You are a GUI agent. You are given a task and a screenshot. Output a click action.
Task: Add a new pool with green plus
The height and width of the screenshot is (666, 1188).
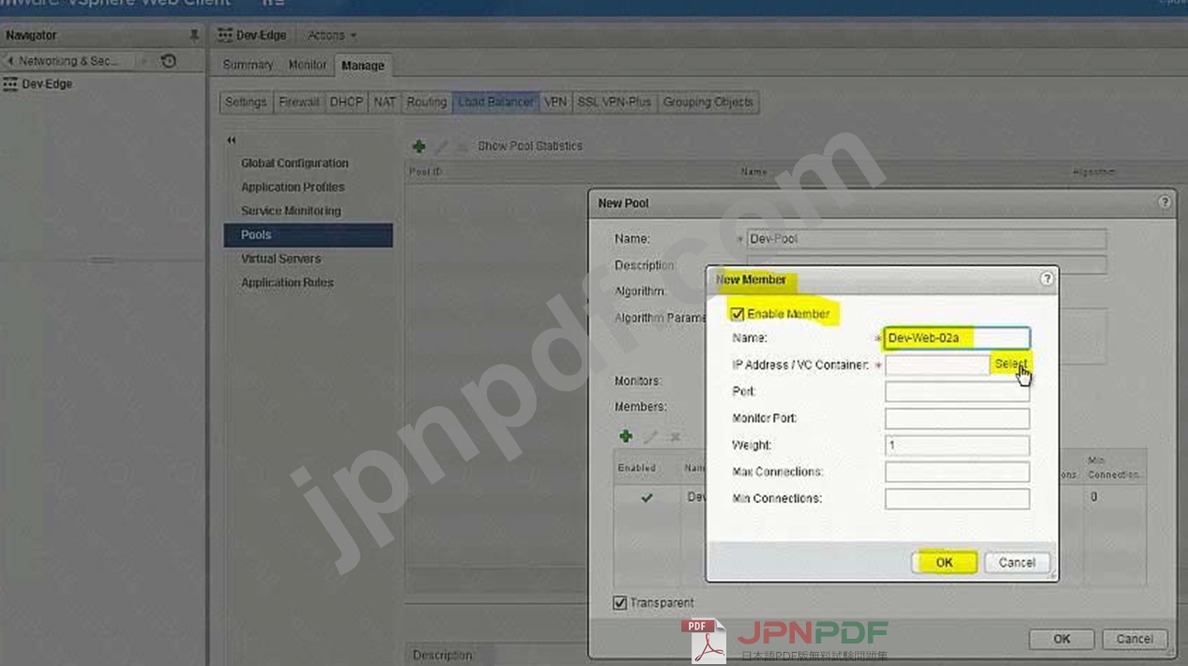(x=419, y=146)
